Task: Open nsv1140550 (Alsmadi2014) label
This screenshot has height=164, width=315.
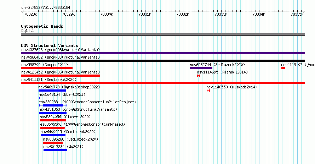Action: [232, 87]
